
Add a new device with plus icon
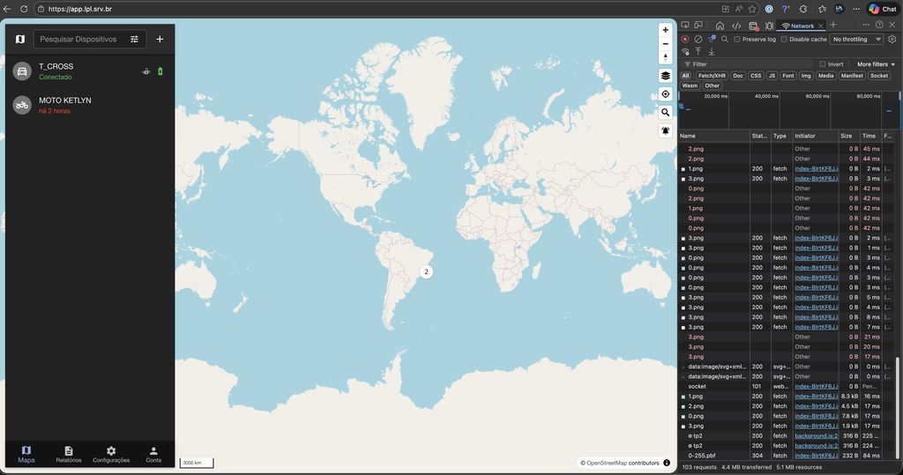click(160, 39)
